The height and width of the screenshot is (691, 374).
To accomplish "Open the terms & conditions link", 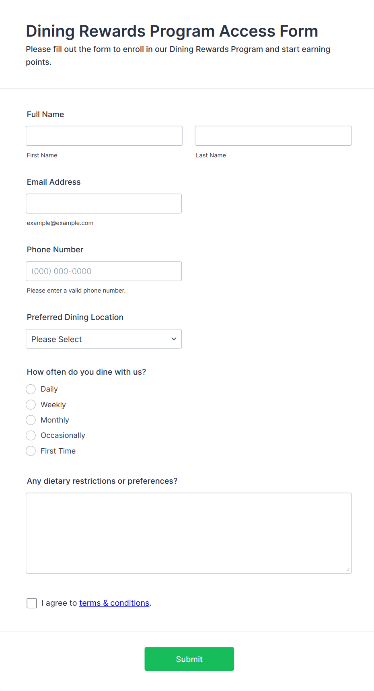I will pos(114,603).
